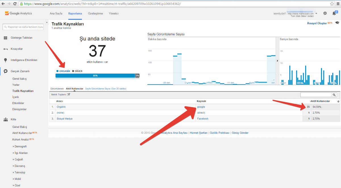Open the Özelleştirme tab

[x=95, y=13]
